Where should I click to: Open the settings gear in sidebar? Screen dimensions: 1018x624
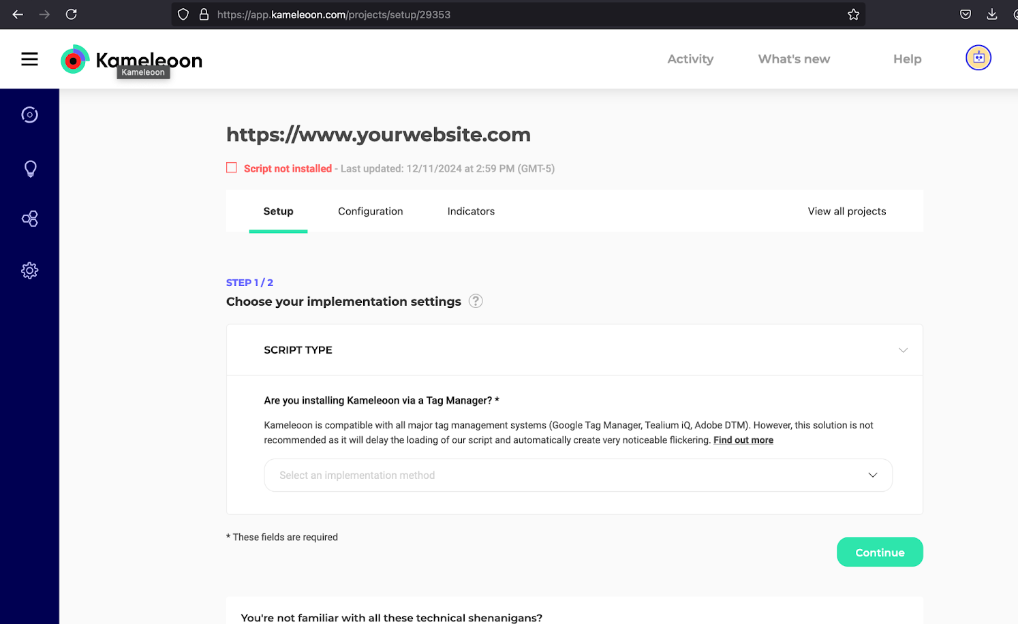(29, 270)
